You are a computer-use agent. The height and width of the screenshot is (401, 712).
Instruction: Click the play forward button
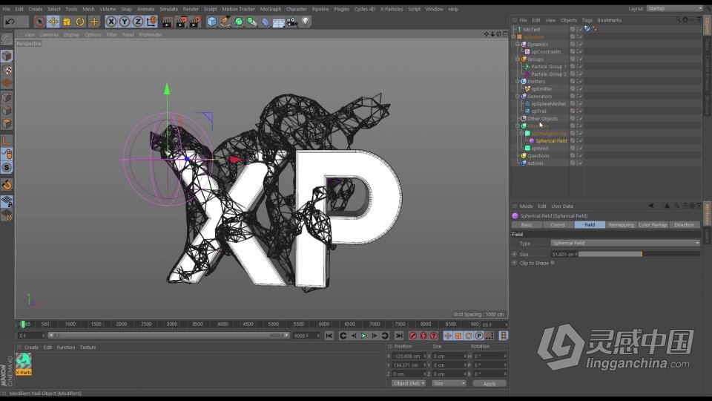pos(363,336)
